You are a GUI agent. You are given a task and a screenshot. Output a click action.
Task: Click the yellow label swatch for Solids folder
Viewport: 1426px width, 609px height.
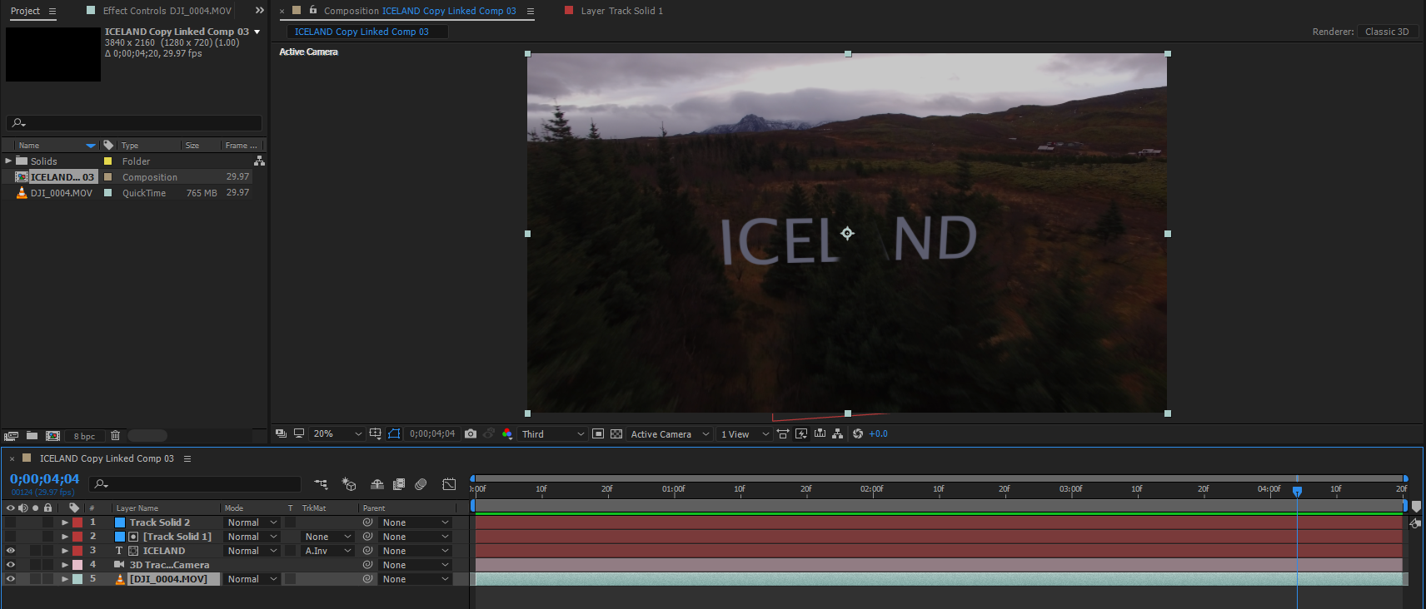click(107, 161)
